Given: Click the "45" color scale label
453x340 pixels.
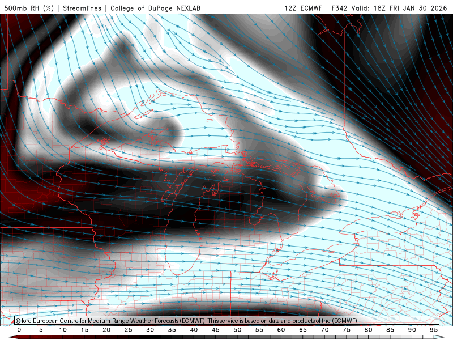Looking at the screenshot, I should click(216, 330).
